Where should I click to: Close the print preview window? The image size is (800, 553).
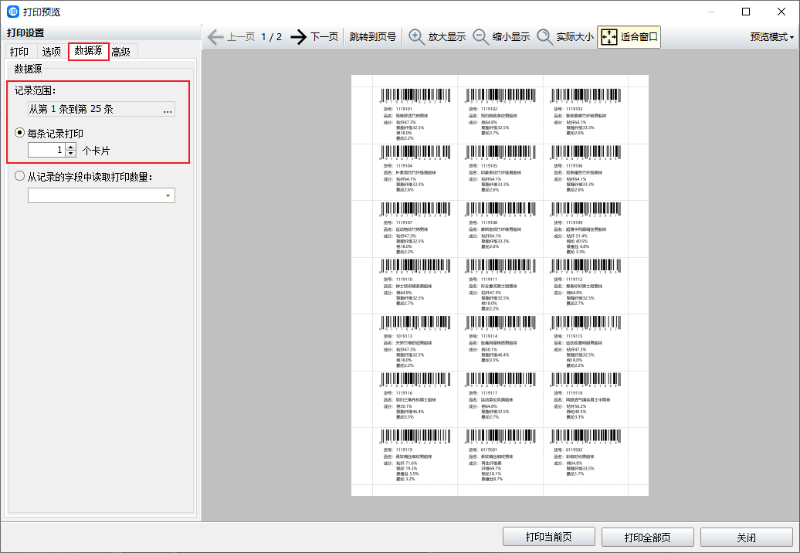pos(781,12)
